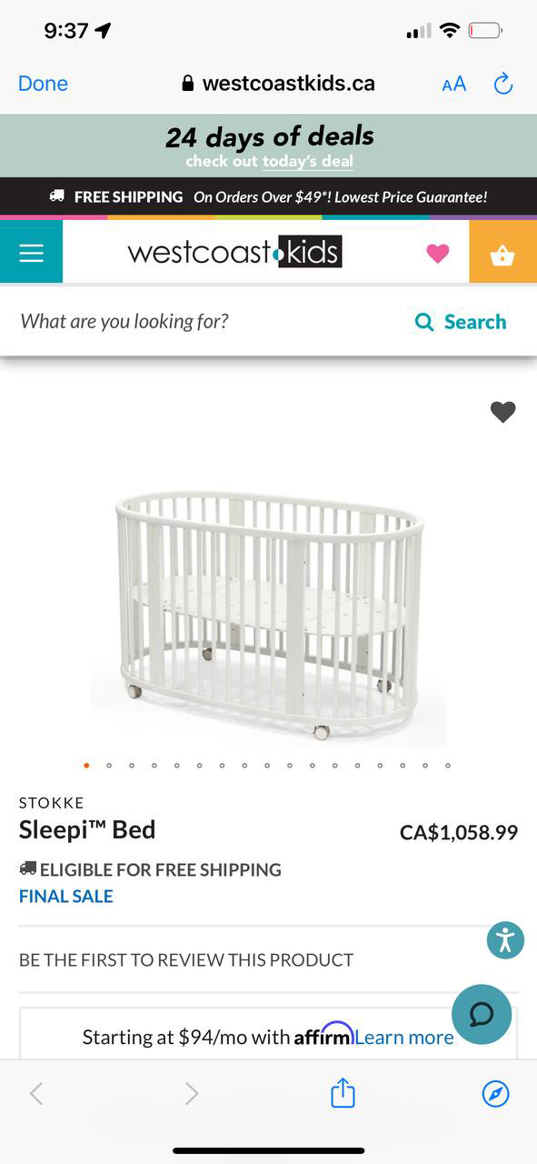
Task: Open the today's deal link
Action: coord(307,161)
